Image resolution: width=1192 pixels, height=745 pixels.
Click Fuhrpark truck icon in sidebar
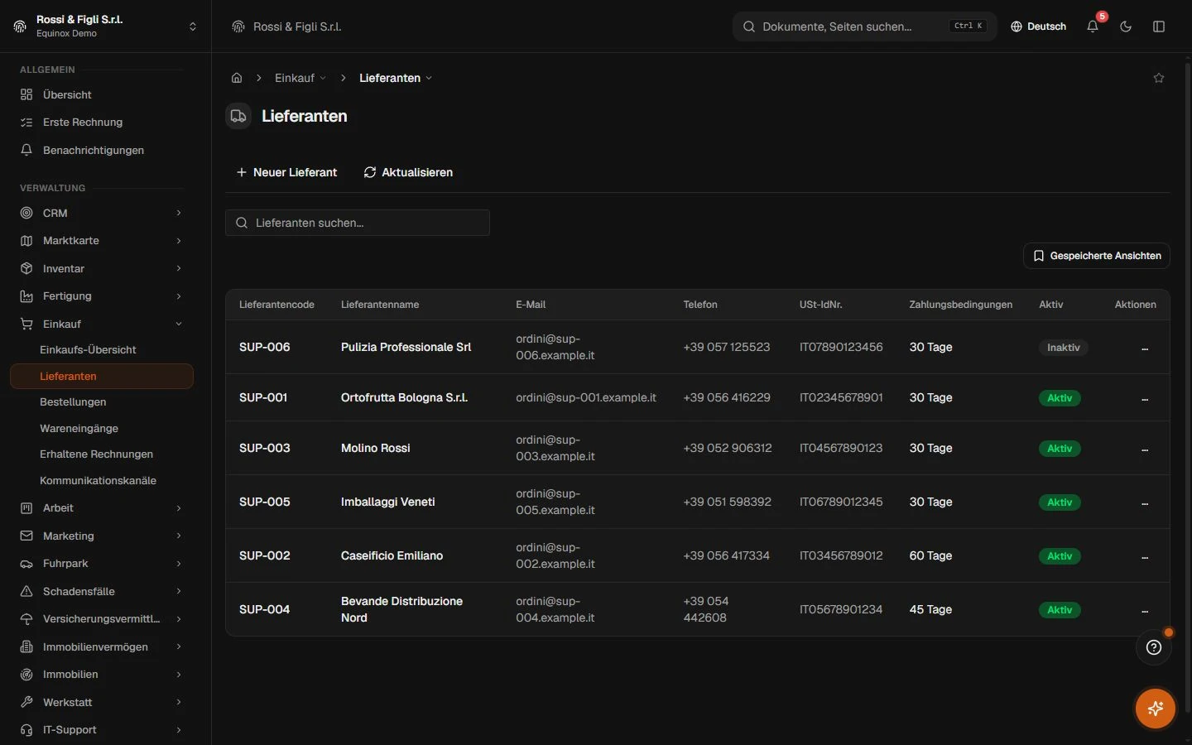pos(26,564)
